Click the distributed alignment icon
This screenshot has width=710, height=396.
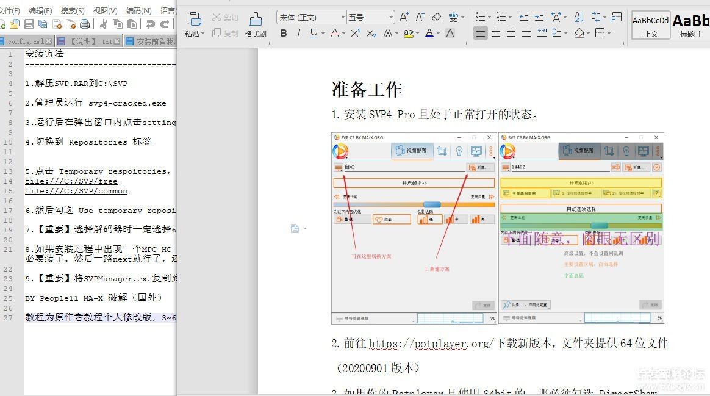[541, 32]
